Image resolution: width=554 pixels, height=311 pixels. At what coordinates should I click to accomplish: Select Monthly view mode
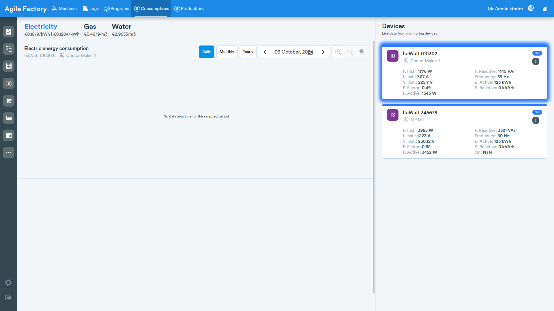[227, 52]
